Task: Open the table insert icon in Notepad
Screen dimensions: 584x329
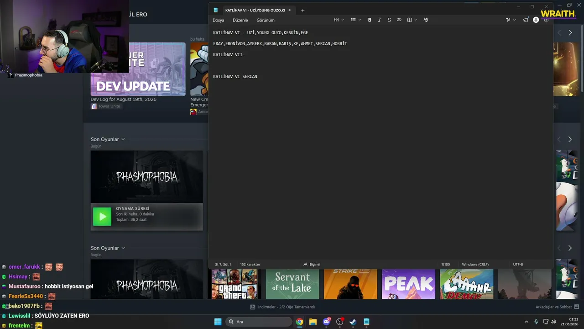Action: (x=410, y=20)
